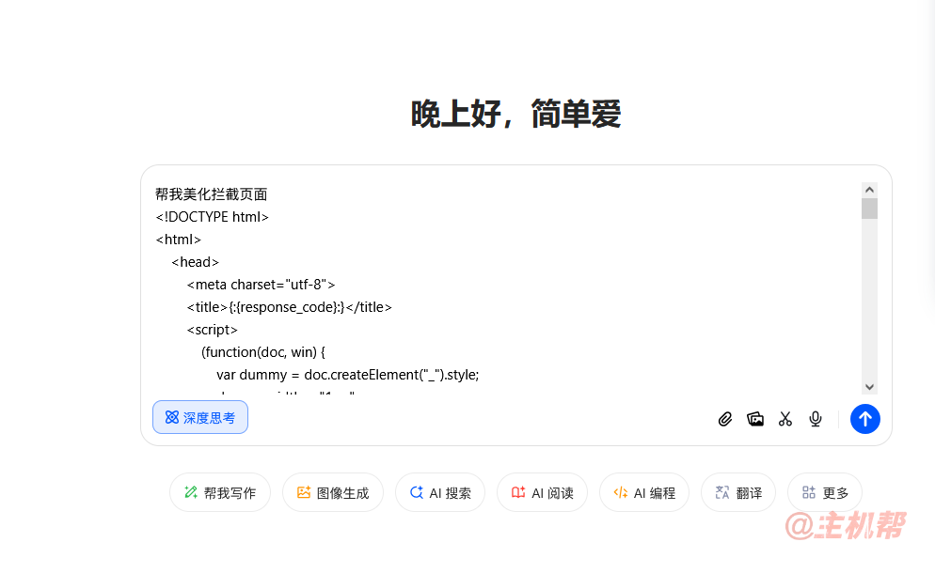The height and width of the screenshot is (573, 935).
Task: Click the scissors screenshot icon
Action: 785,419
